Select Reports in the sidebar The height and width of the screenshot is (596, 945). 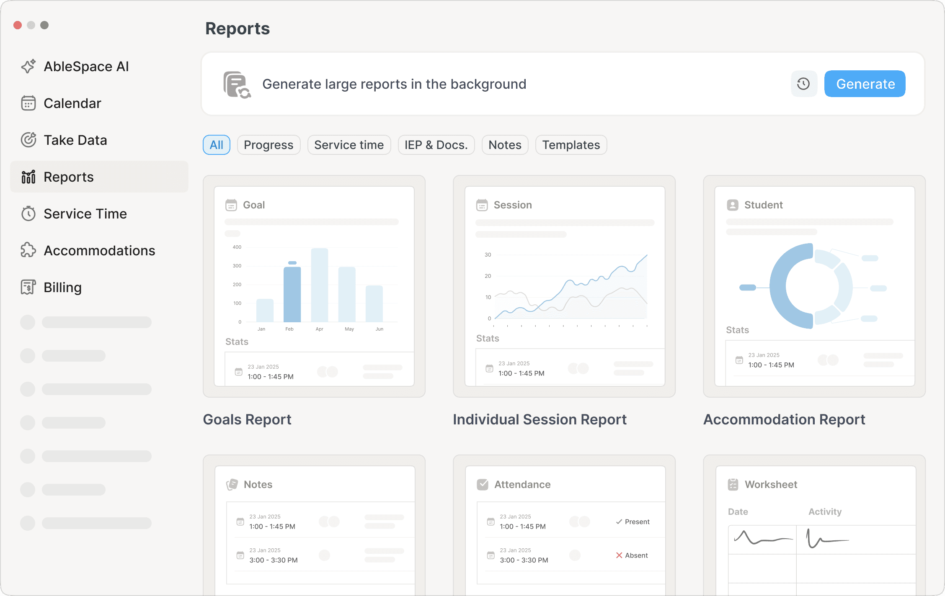pyautogui.click(x=99, y=177)
